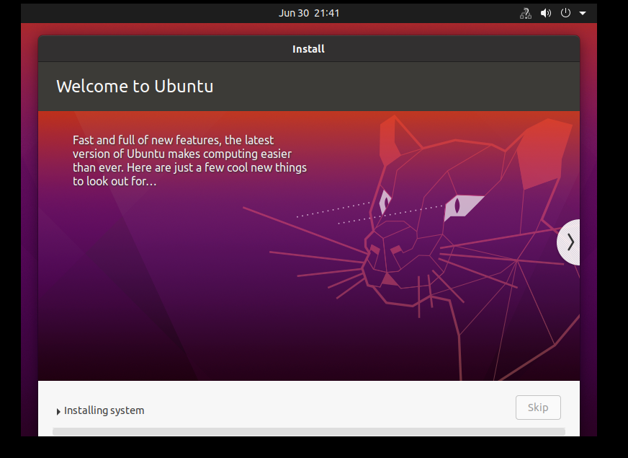Image resolution: width=628 pixels, height=458 pixels.
Task: Click the installation progress bar
Action: pyautogui.click(x=309, y=431)
